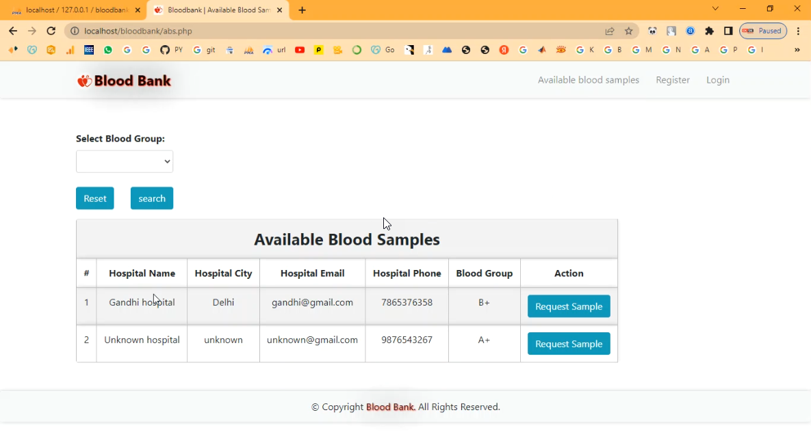Open the Chrome extensions puzzle icon
811x432 pixels.
coord(709,31)
